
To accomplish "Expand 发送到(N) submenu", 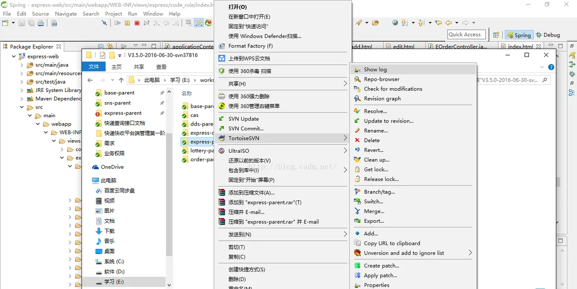I will (x=283, y=235).
